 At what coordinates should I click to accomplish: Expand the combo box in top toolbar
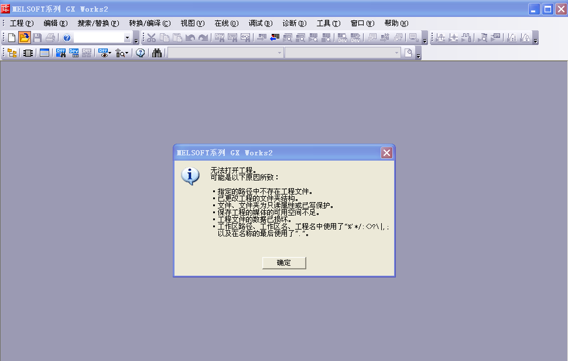point(128,38)
